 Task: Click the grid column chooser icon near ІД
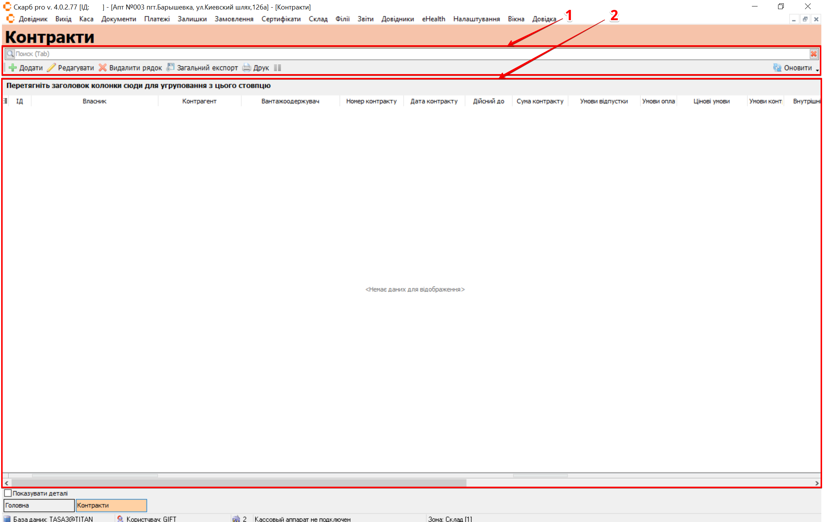point(6,101)
